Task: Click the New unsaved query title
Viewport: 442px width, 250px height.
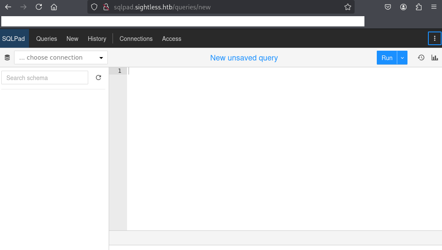Action: coord(244,57)
